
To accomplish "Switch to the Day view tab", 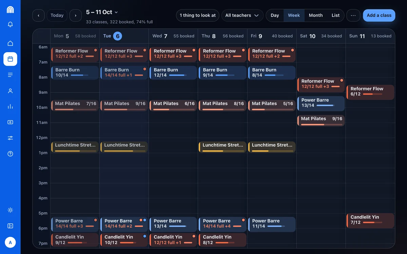I will (x=275, y=15).
